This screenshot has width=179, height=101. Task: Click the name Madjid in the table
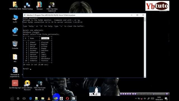(44, 44)
